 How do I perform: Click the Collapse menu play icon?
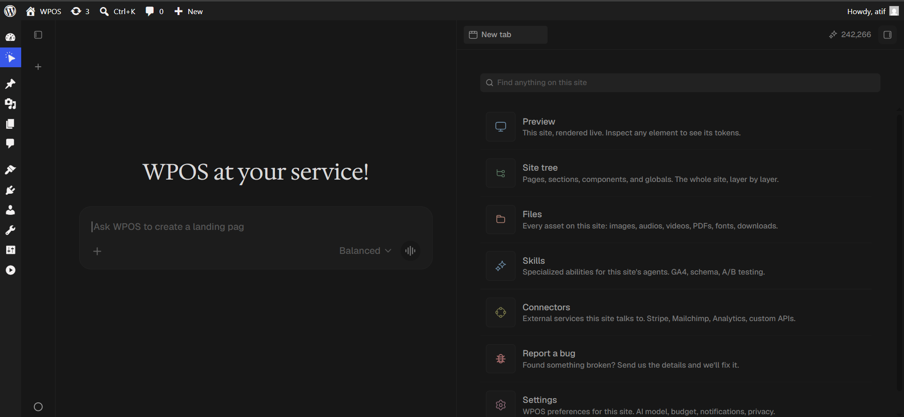[10, 270]
